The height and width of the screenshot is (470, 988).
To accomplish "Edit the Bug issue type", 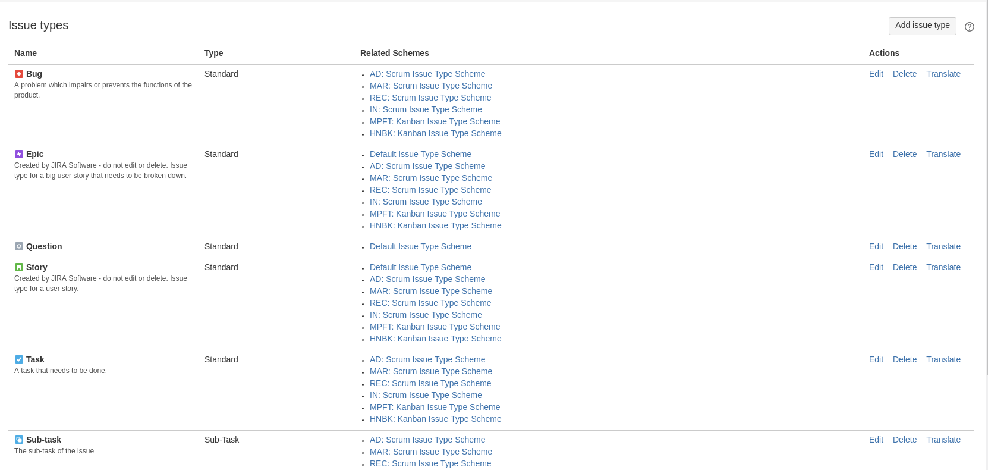I will tap(876, 74).
